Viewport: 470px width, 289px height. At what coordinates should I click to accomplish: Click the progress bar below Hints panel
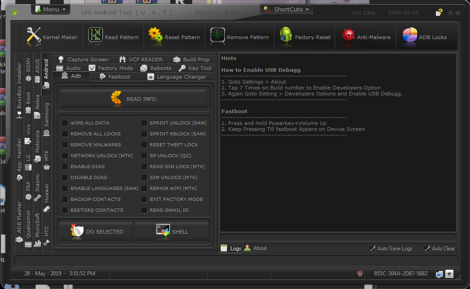pos(338,238)
